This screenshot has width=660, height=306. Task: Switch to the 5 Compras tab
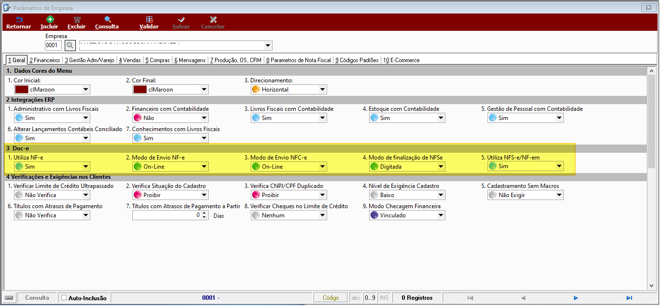coord(158,60)
